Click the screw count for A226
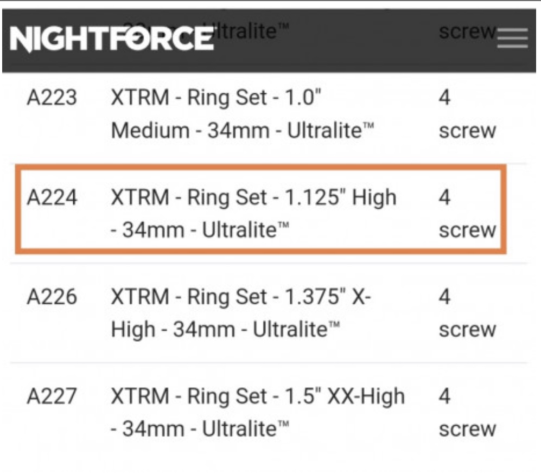The width and height of the screenshot is (541, 474). (x=467, y=313)
